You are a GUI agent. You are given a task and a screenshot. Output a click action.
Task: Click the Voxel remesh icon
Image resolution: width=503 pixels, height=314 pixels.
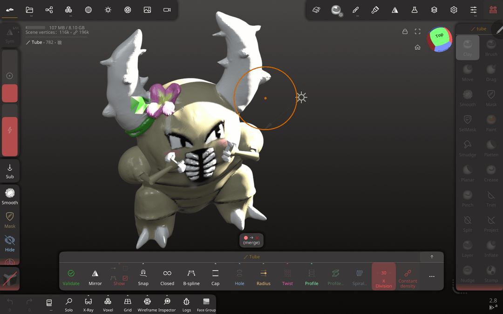pyautogui.click(x=108, y=304)
